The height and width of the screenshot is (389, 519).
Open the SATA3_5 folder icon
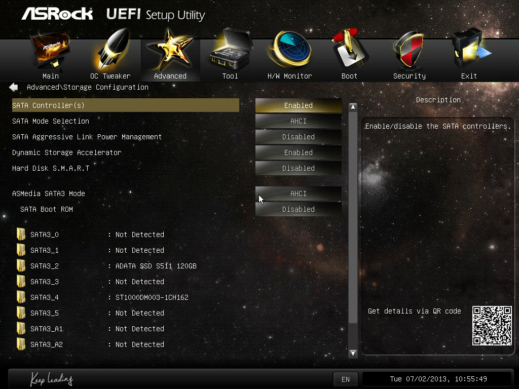click(x=21, y=313)
